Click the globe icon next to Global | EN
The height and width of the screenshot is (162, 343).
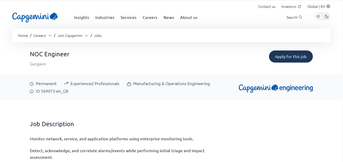(x=328, y=7)
